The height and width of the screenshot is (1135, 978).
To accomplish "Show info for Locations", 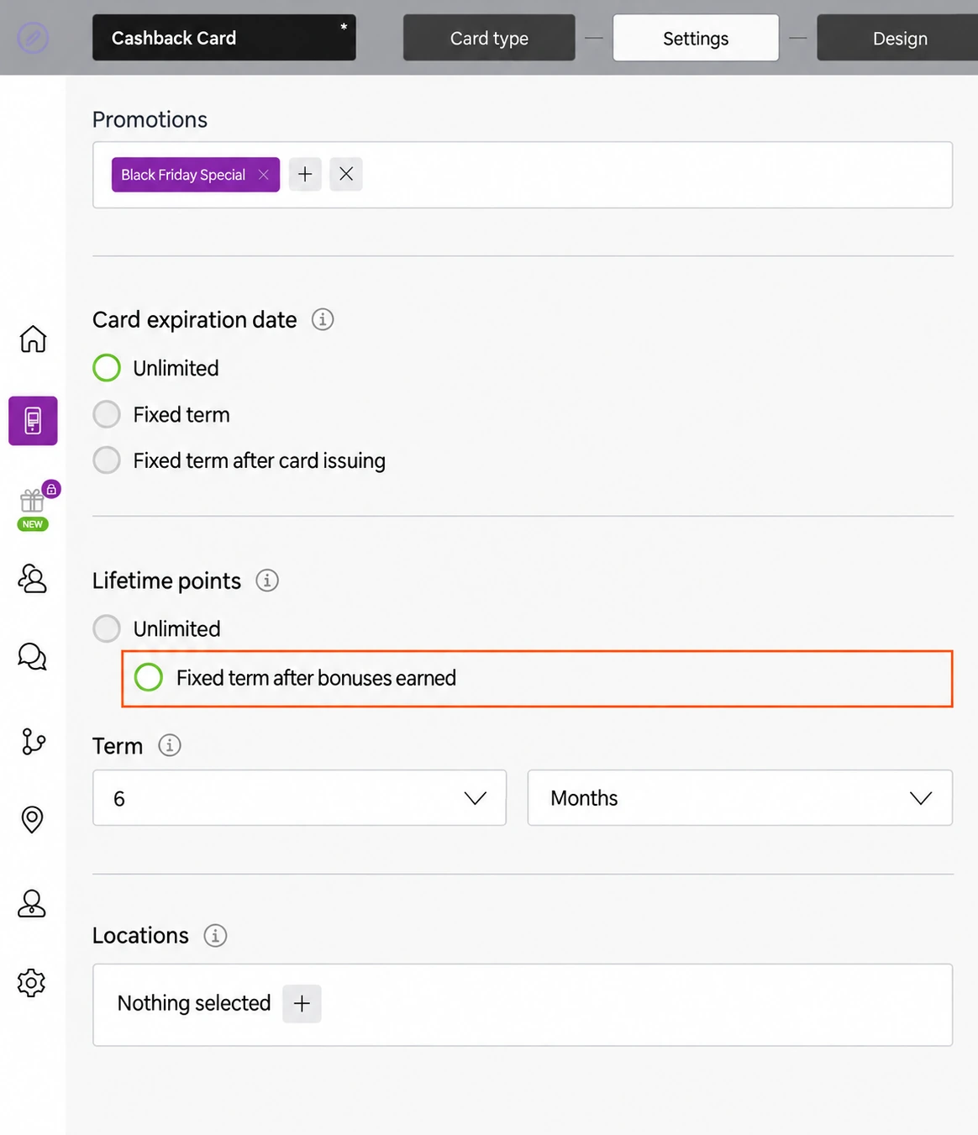I will 215,935.
